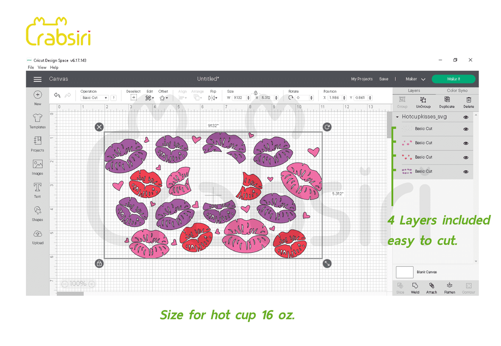
Task: Hide the Hotcupkisses_svg group
Action: (x=466, y=117)
